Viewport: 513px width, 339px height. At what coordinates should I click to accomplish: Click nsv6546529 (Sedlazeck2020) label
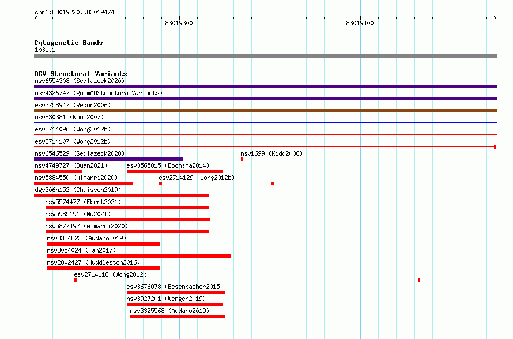pyautogui.click(x=80, y=153)
